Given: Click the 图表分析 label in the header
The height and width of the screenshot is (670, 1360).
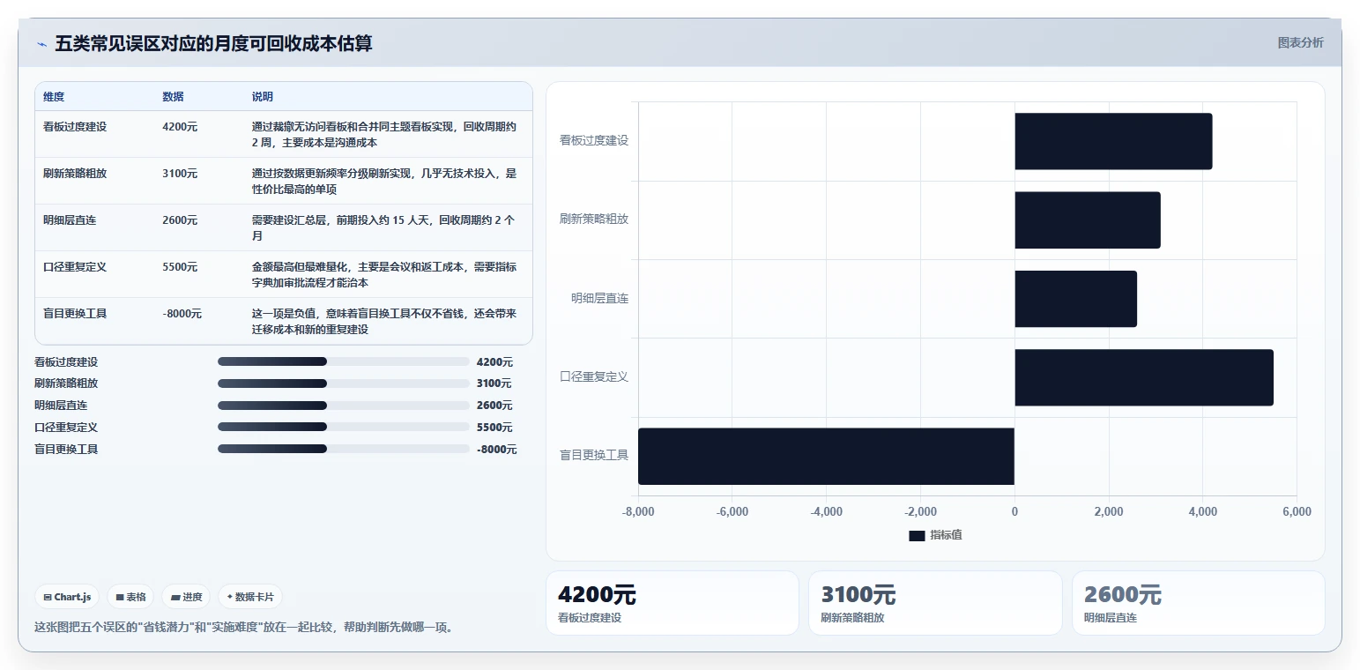Looking at the screenshot, I should (x=1300, y=42).
